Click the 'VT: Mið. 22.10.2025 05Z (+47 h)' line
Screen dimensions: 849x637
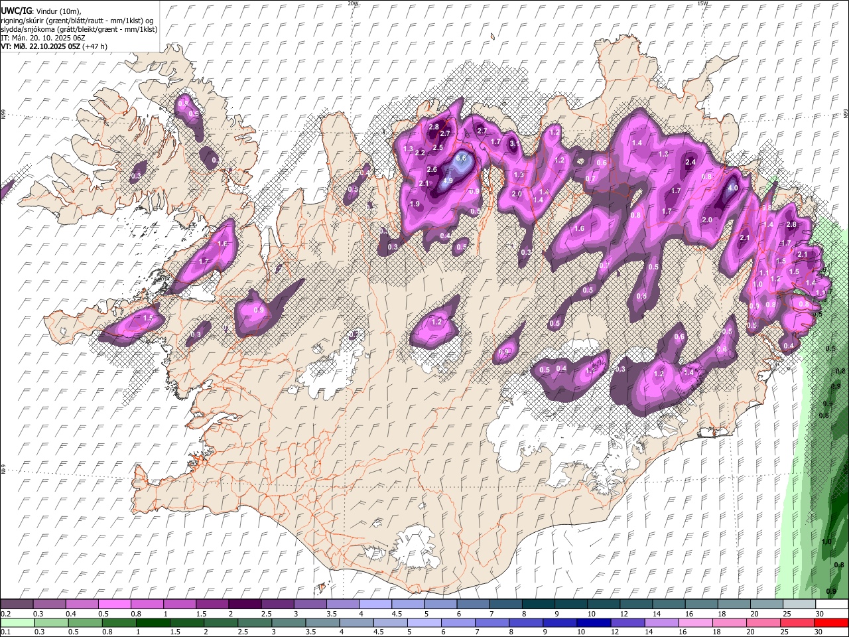click(54, 46)
